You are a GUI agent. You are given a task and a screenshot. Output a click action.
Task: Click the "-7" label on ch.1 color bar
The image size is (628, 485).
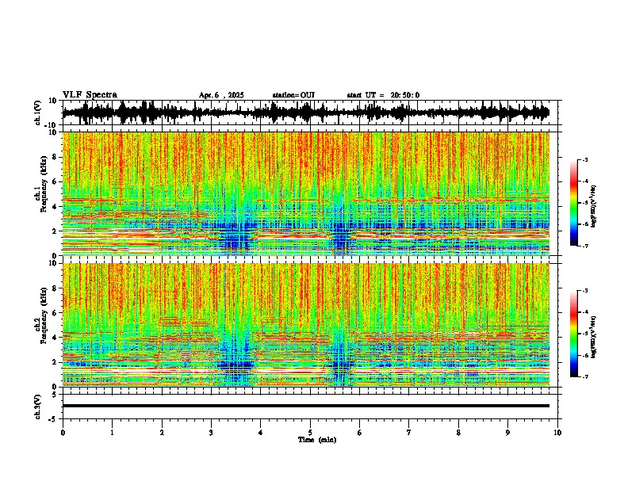pos(584,246)
